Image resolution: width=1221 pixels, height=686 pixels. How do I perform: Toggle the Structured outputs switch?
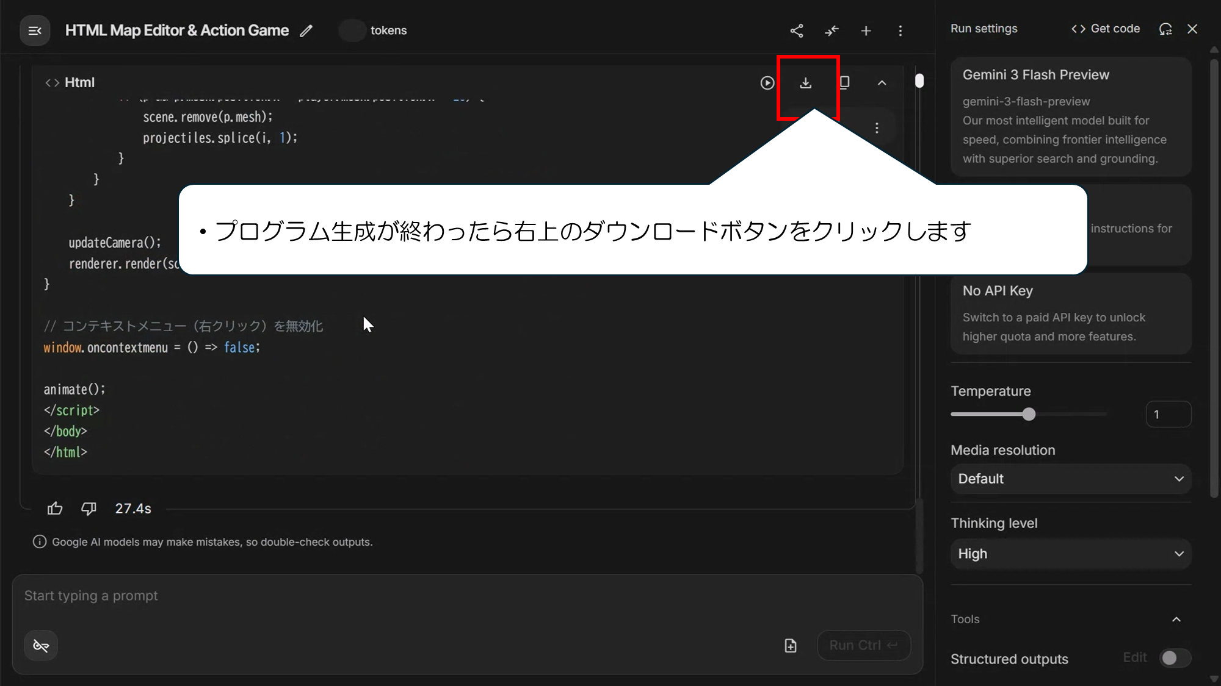(1175, 658)
